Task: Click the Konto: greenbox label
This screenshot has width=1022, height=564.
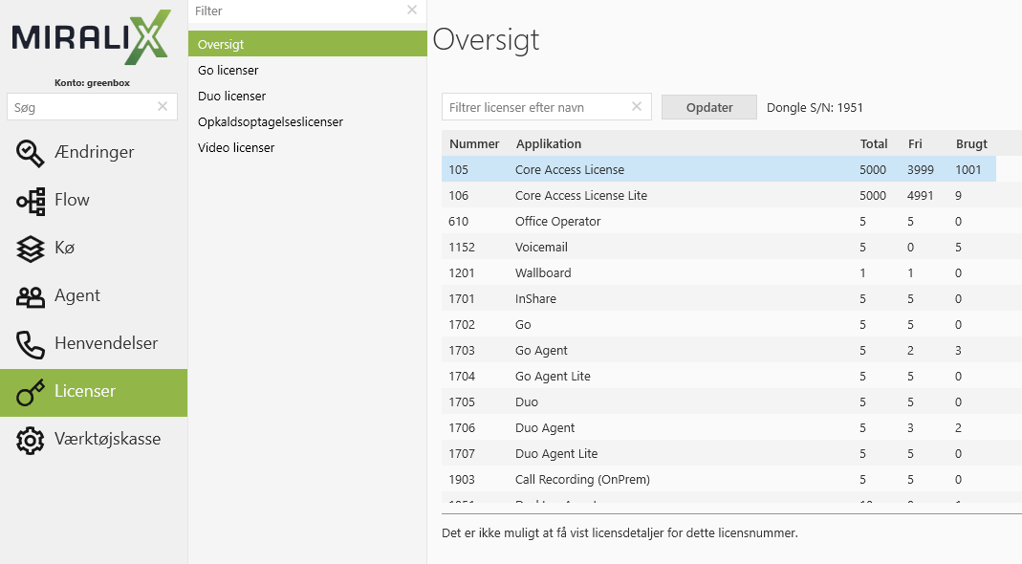Action: [x=92, y=83]
